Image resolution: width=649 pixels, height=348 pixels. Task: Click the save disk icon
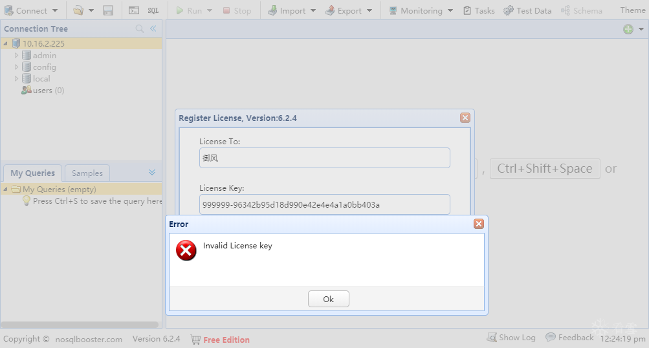tap(108, 10)
